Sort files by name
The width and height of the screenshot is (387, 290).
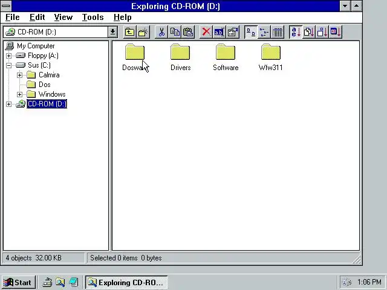pos(296,32)
